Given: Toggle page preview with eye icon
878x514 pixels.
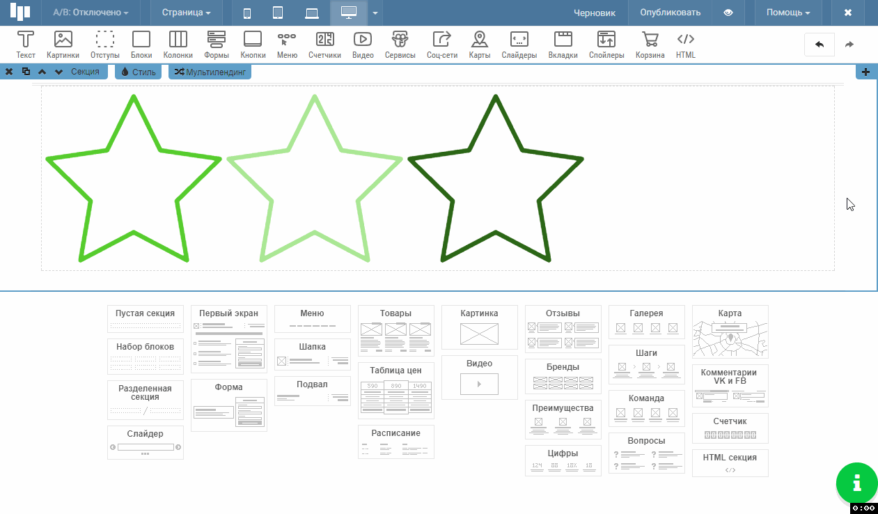Looking at the screenshot, I should coord(728,13).
